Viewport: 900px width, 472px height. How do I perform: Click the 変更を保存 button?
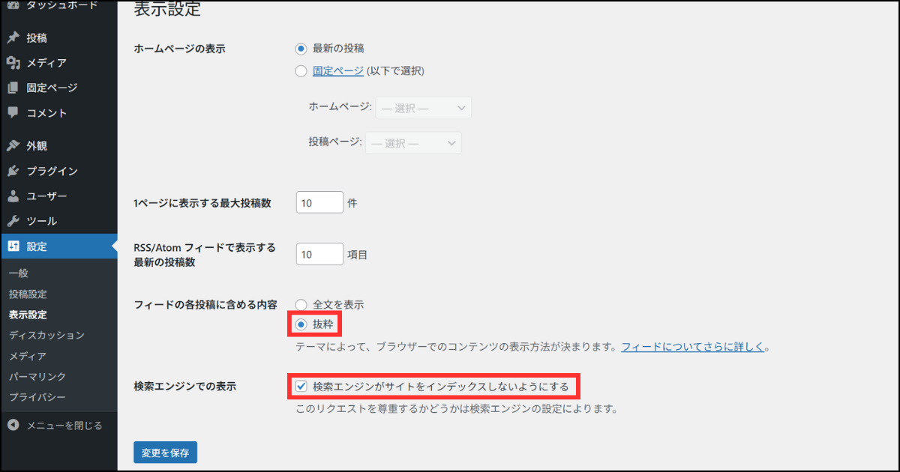pos(165,452)
